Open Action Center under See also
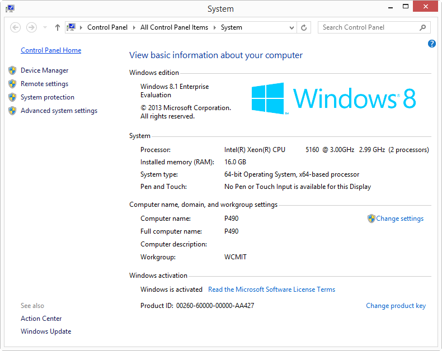Viewport: 442px width, 351px height. click(41, 319)
